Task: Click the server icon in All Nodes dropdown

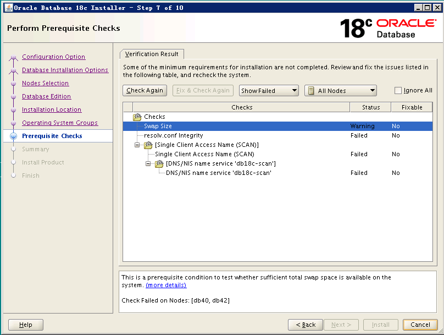Action: (x=311, y=91)
